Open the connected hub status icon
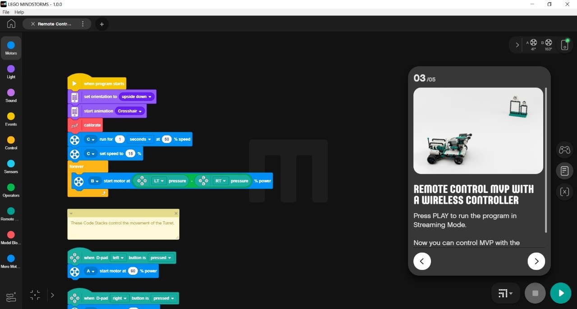 (x=564, y=45)
